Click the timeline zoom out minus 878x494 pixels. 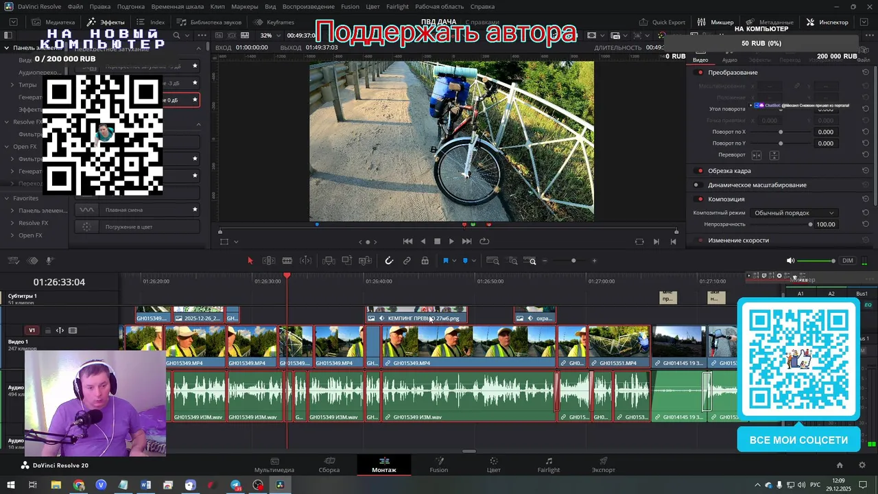pyautogui.click(x=545, y=261)
